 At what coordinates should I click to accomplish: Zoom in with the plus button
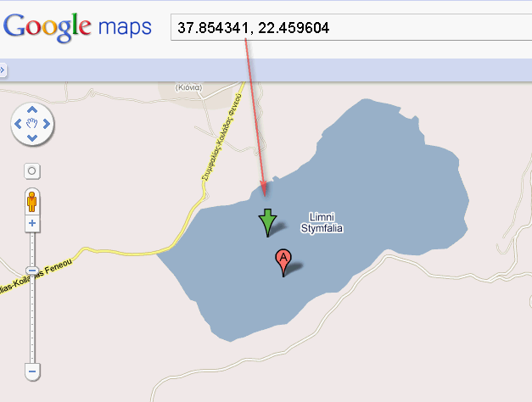click(32, 223)
